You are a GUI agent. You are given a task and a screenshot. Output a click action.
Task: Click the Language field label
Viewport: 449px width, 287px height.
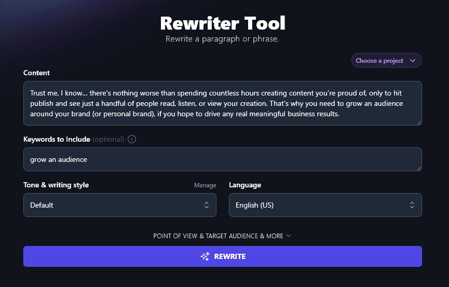pos(245,185)
